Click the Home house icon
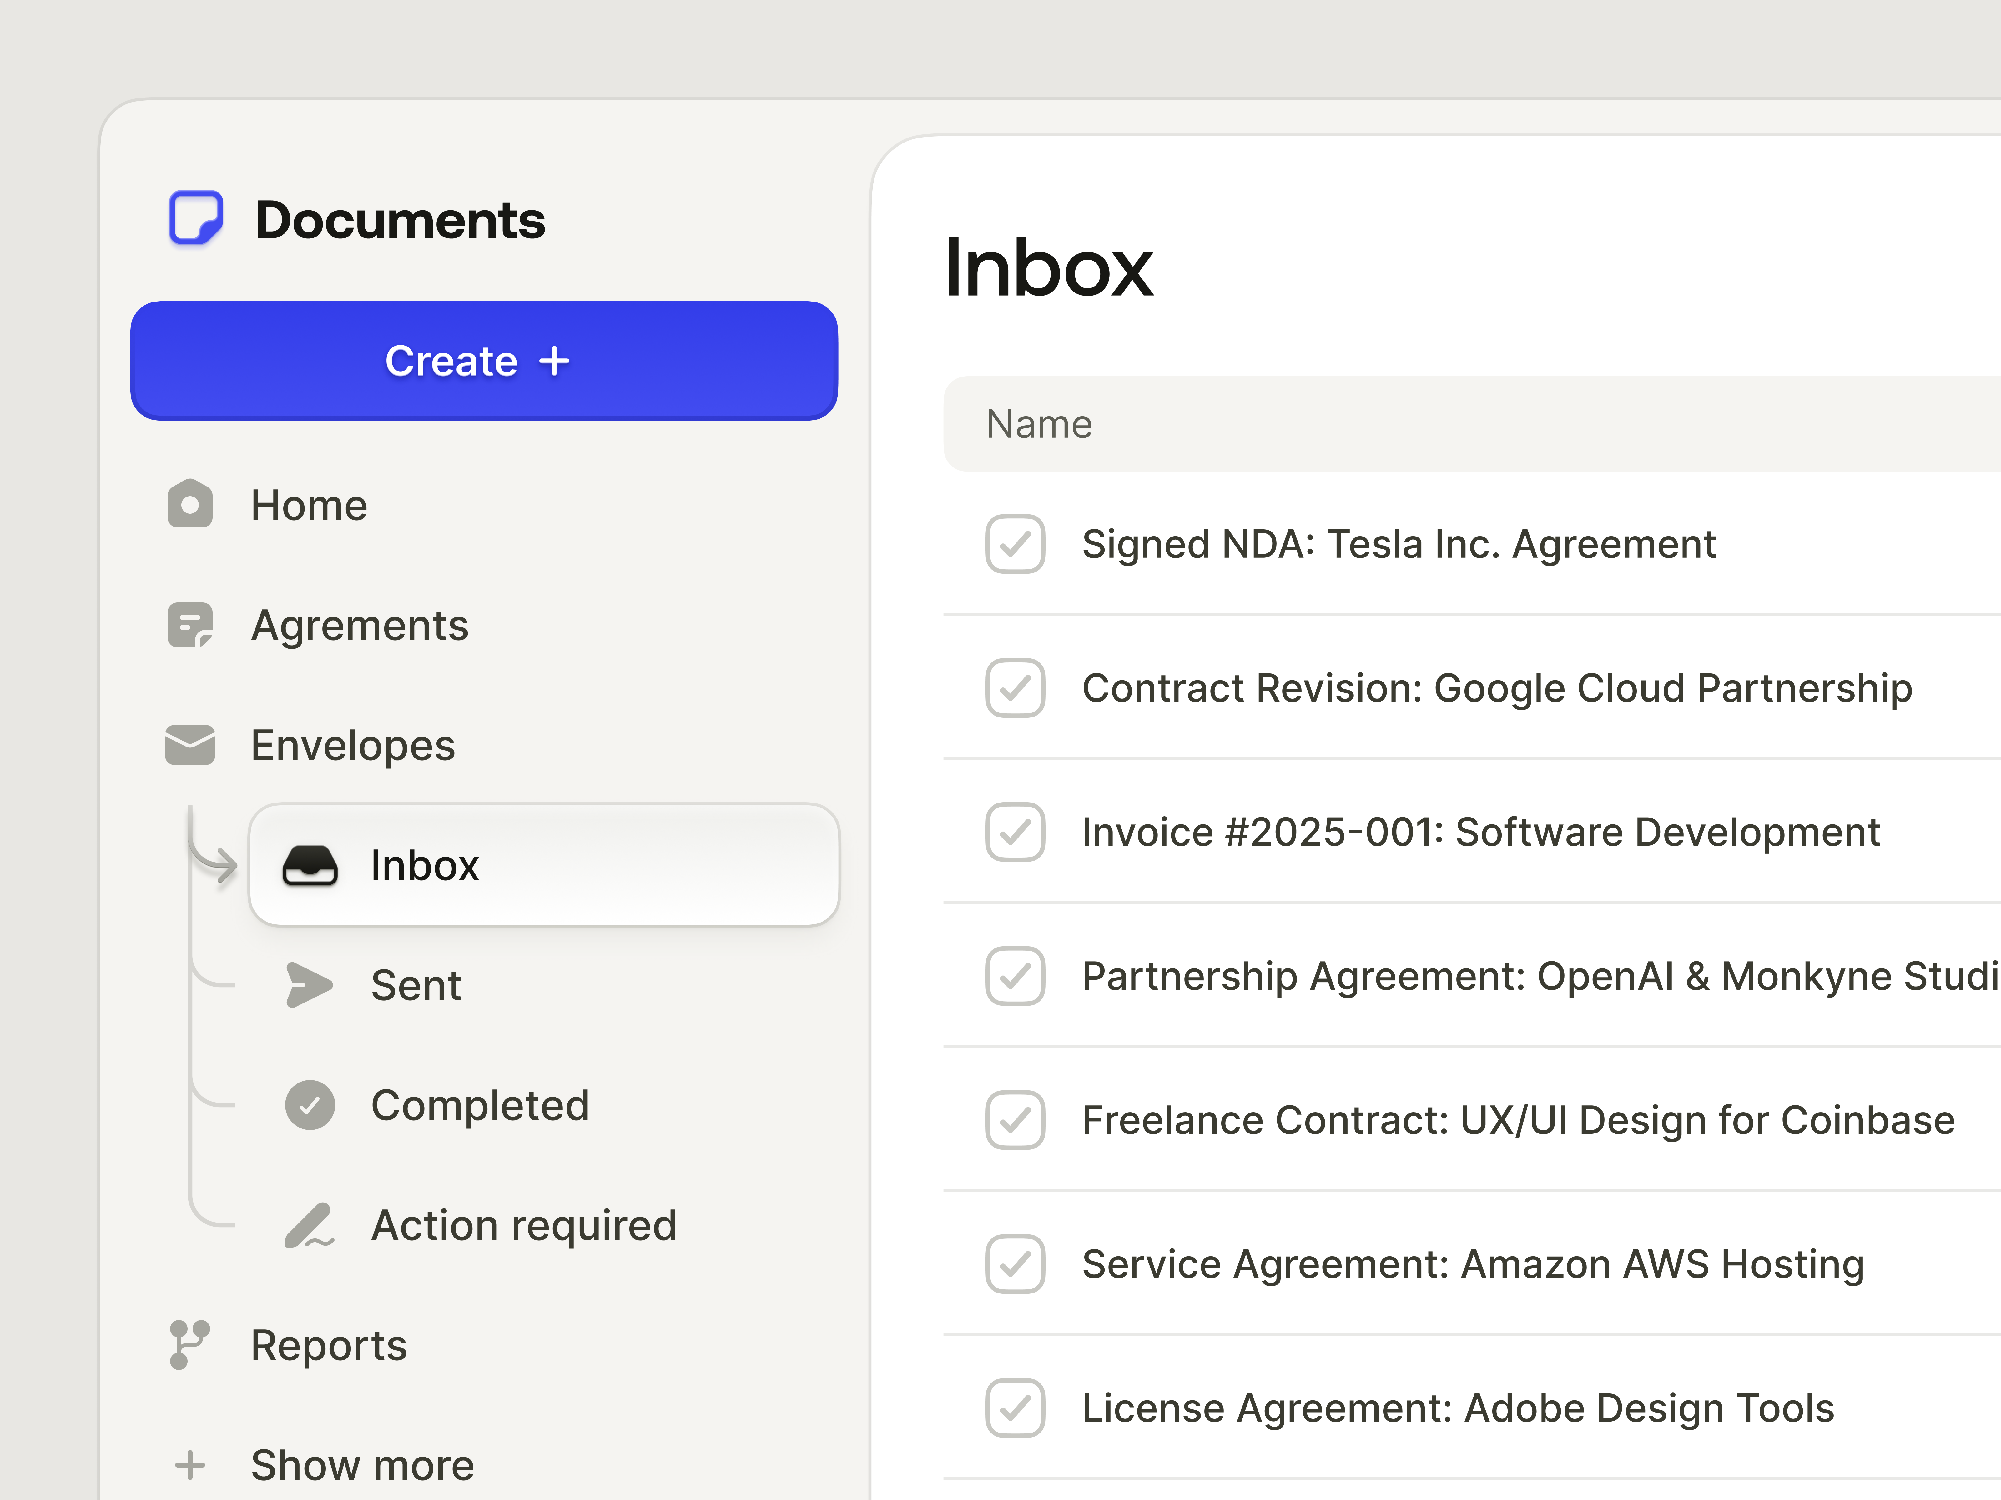Screen dimensions: 2001x1500 pos(190,504)
